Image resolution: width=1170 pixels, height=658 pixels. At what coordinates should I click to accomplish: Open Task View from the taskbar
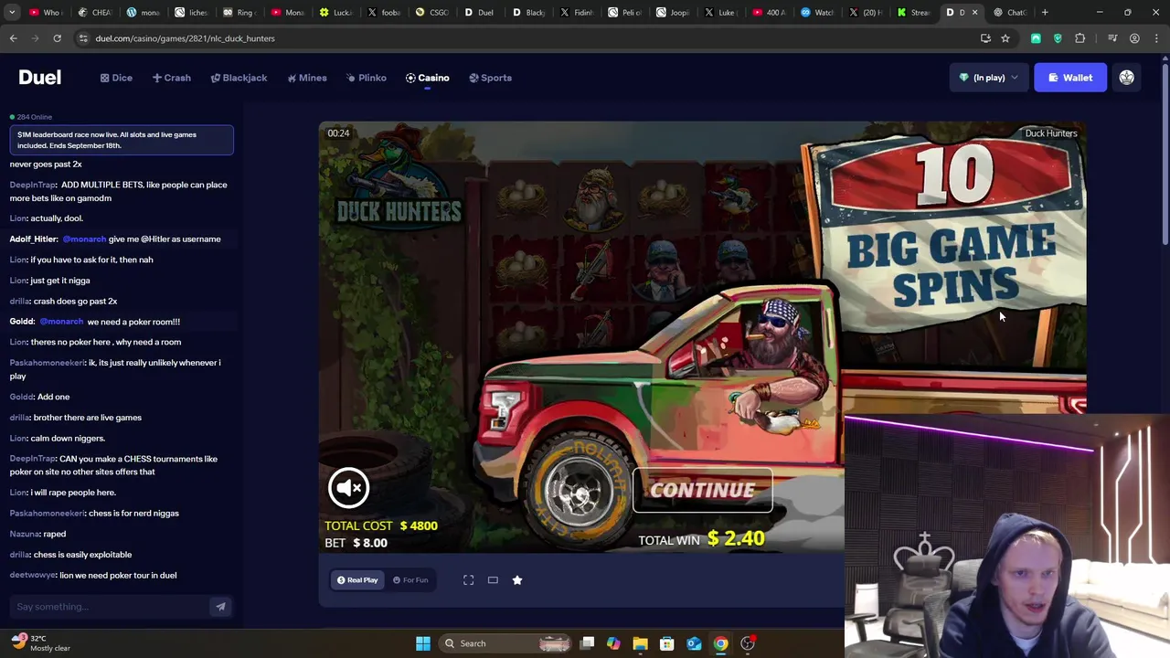point(588,643)
